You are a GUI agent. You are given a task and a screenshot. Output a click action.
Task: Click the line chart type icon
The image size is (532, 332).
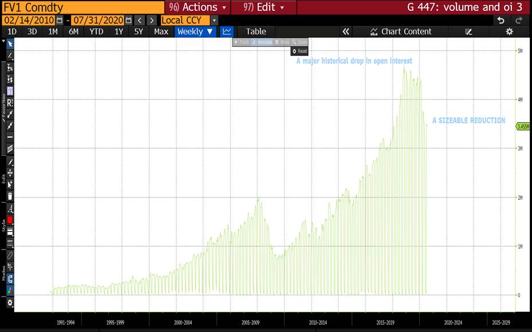pyautogui.click(x=227, y=31)
